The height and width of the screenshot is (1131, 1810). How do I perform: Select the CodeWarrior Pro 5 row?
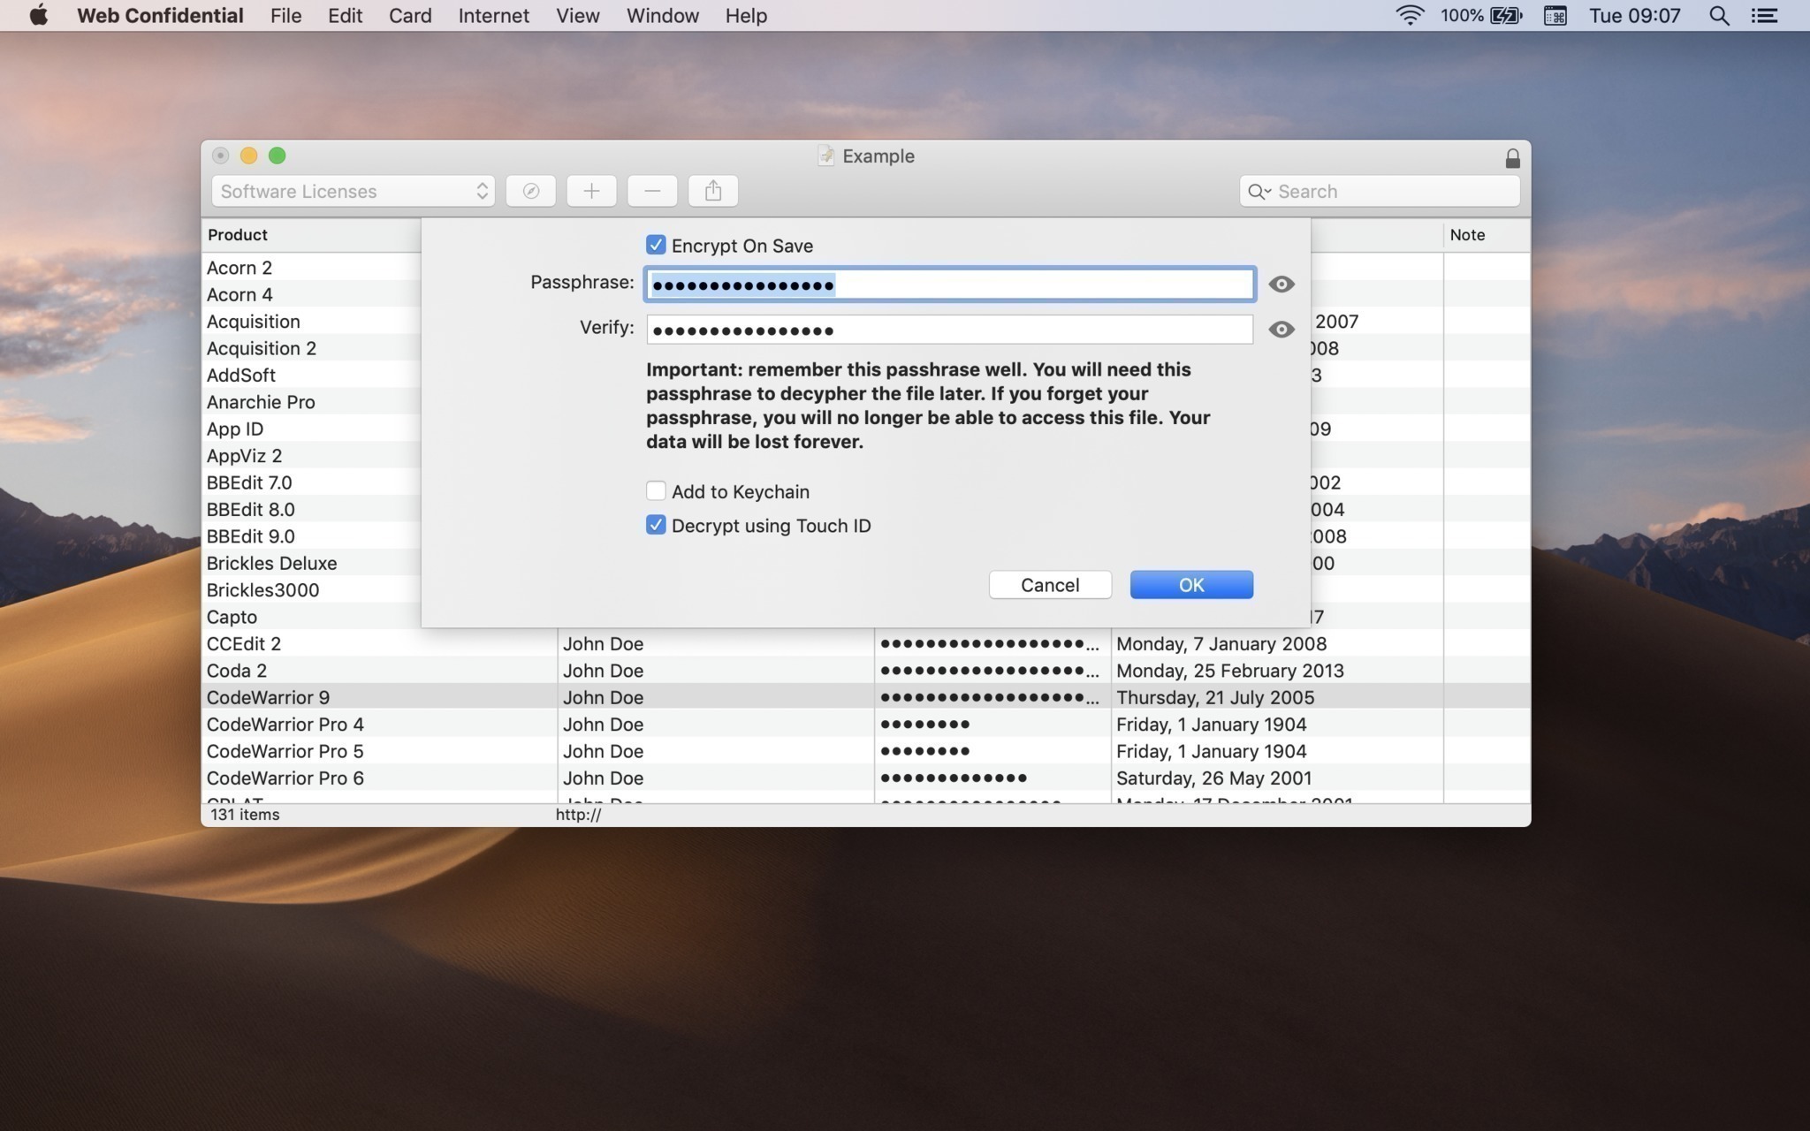pyautogui.click(x=866, y=751)
